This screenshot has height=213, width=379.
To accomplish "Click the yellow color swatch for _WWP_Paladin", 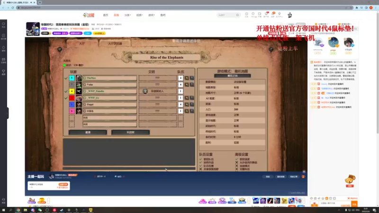I will point(72,91).
